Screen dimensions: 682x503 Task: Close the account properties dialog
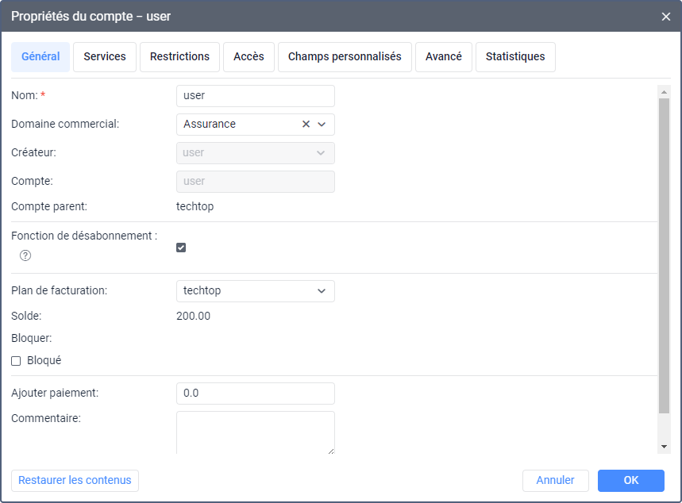point(666,17)
